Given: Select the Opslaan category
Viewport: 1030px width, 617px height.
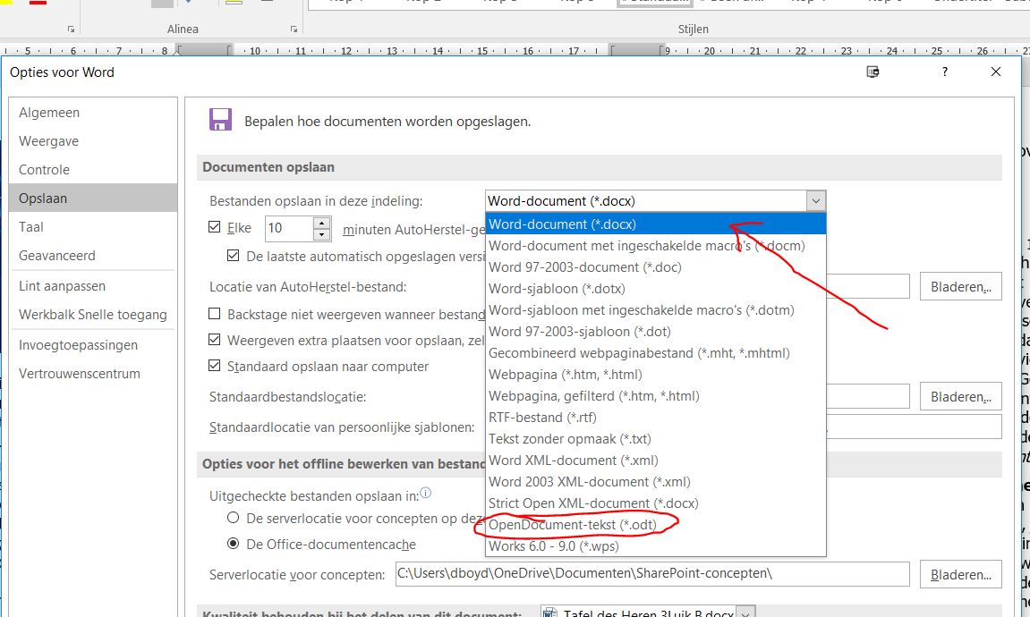Looking at the screenshot, I should coord(93,199).
